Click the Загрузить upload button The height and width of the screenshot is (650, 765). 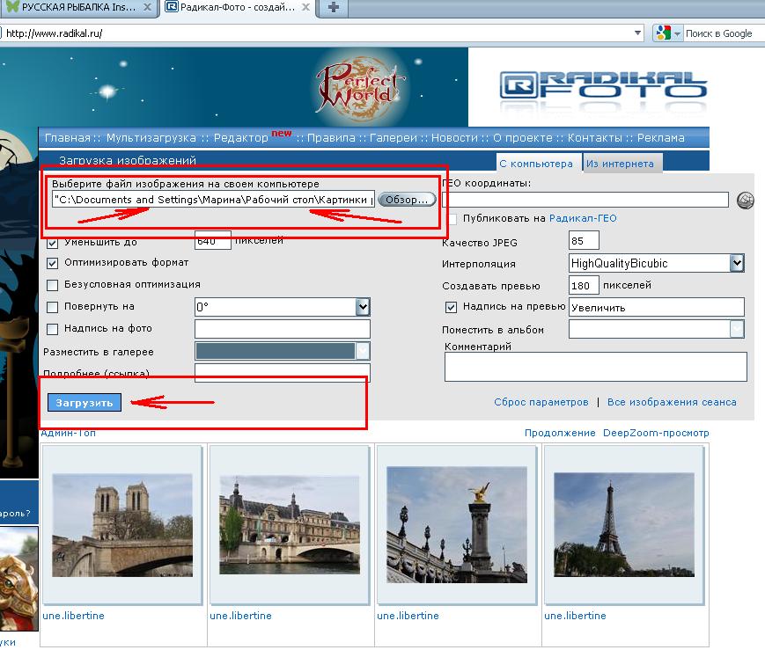[x=85, y=403]
